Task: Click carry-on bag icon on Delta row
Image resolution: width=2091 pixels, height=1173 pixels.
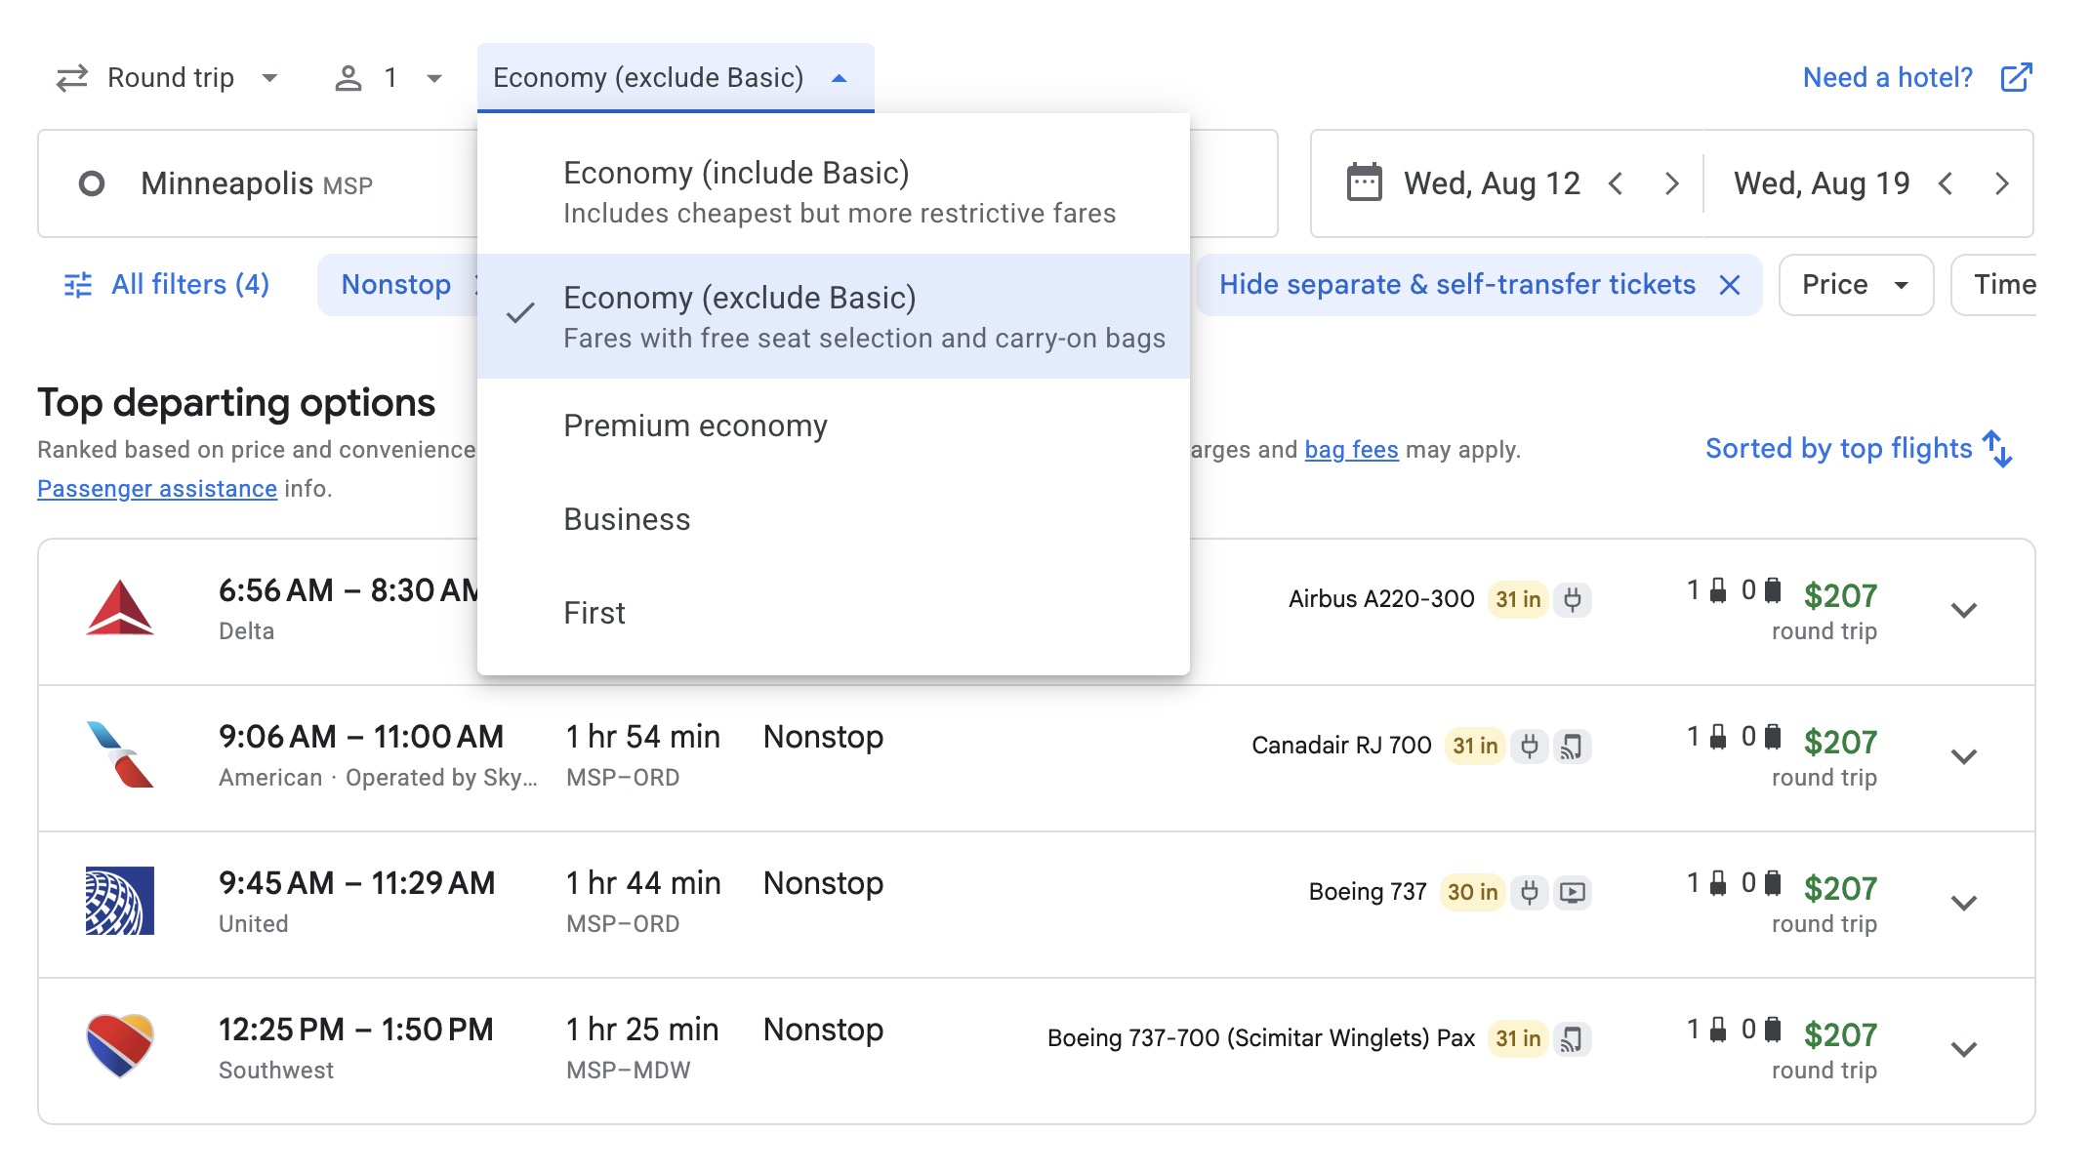Action: coord(1718,590)
